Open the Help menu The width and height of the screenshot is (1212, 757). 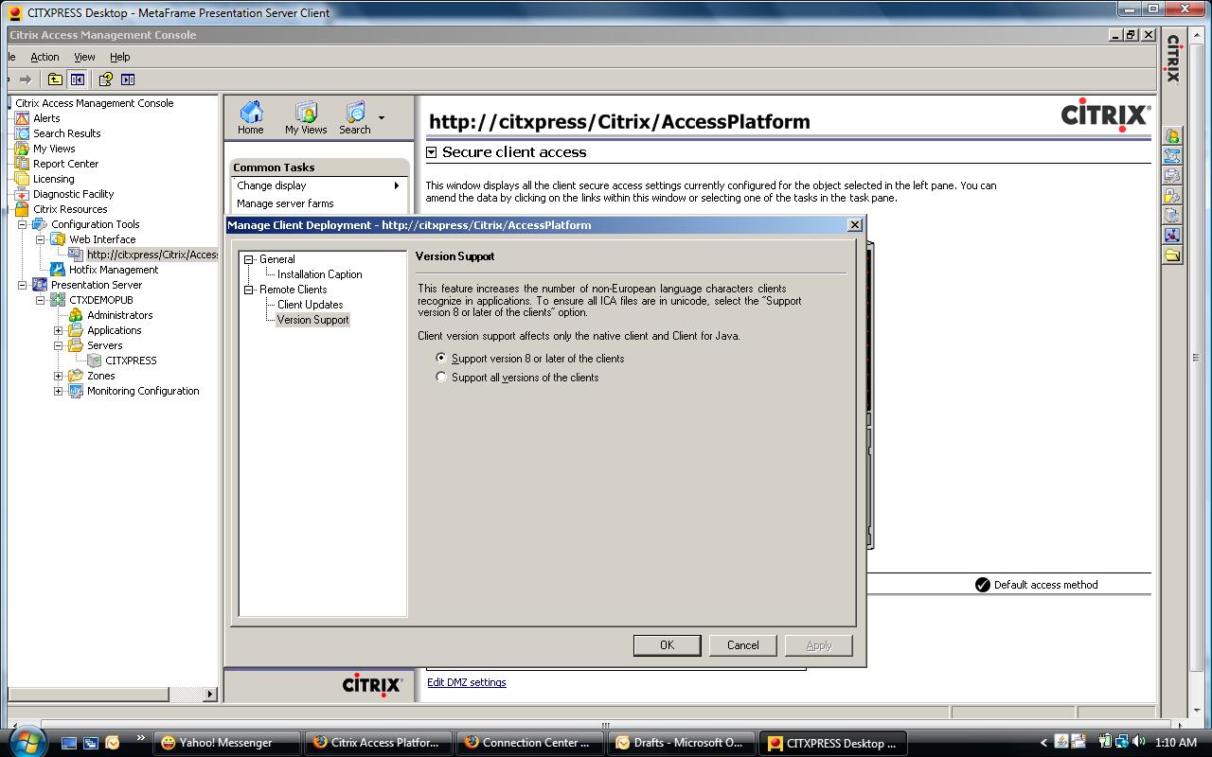(x=119, y=57)
